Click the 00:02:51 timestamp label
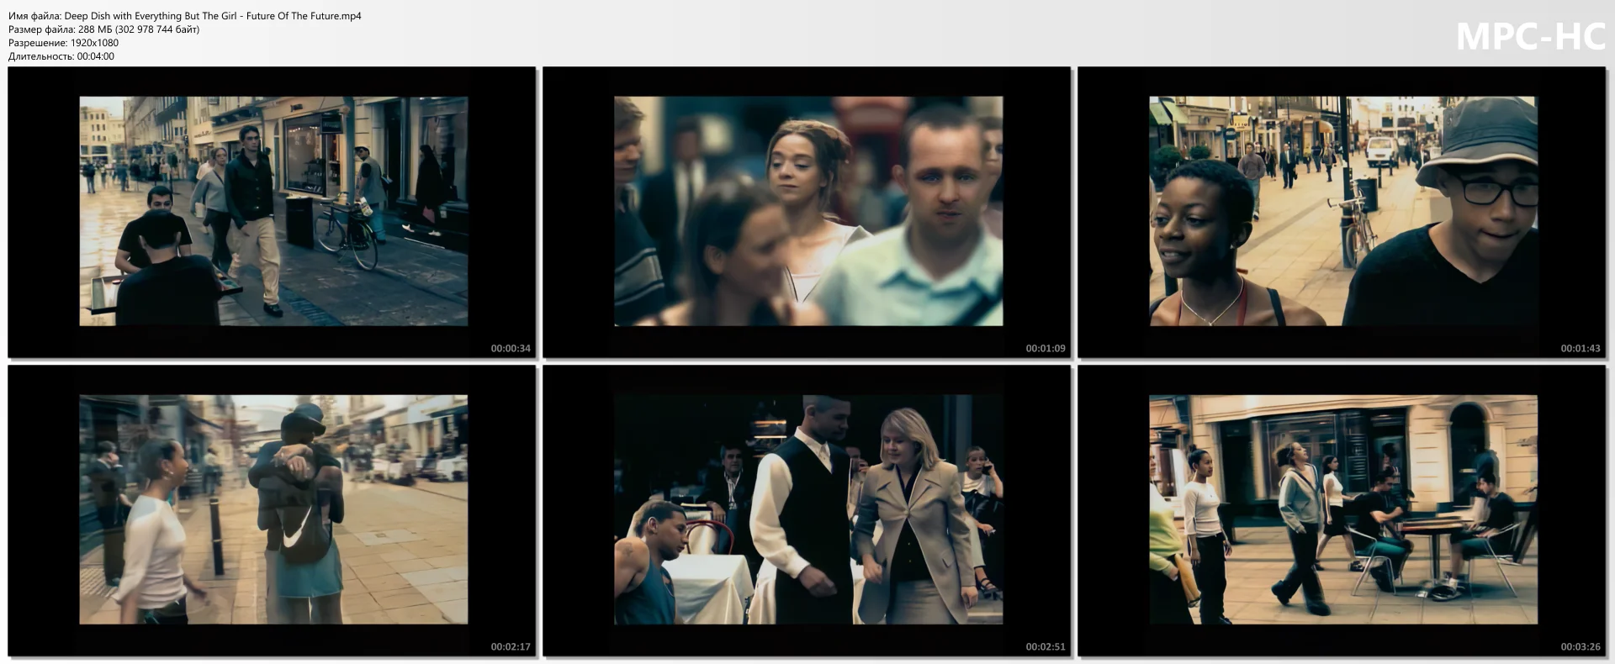This screenshot has width=1615, height=664. 1046,647
